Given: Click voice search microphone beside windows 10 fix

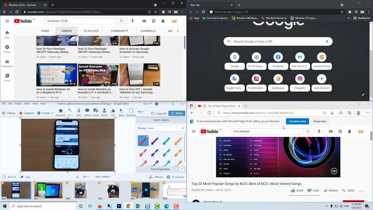Looking at the screenshot, I should [133, 21].
